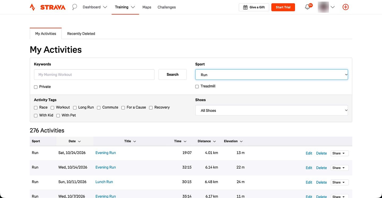The width and height of the screenshot is (382, 198).
Task: Enable the Private checkbox
Action: pyautogui.click(x=36, y=87)
